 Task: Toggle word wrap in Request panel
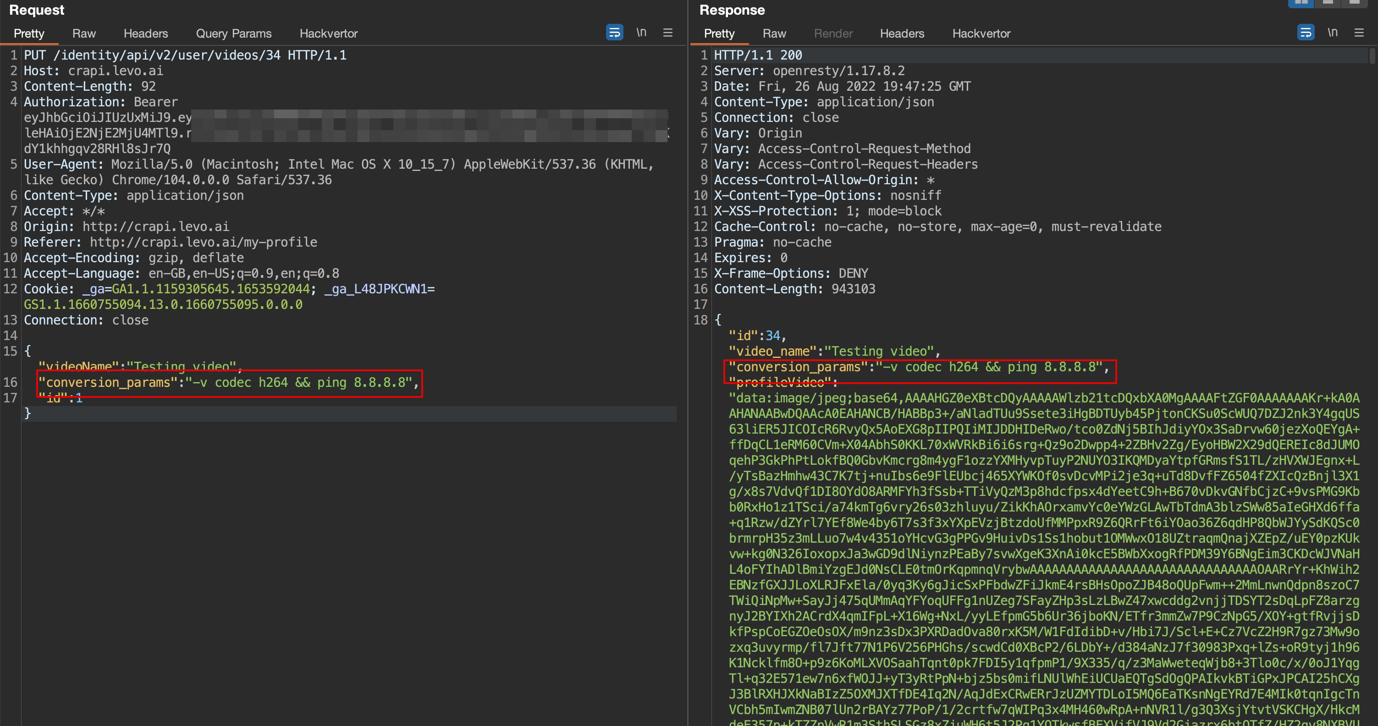614,33
